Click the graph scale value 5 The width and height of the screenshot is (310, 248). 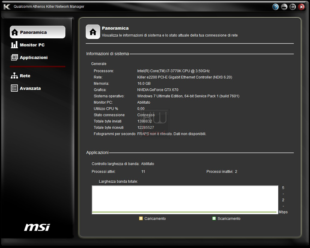tap(283, 188)
